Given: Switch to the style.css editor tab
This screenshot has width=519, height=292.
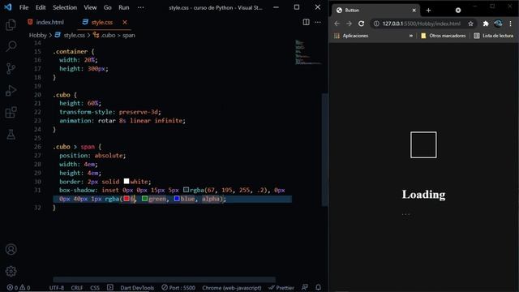Looking at the screenshot, I should (103, 22).
